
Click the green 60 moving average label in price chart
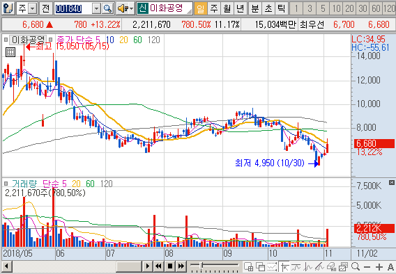pyautogui.click(x=137, y=40)
